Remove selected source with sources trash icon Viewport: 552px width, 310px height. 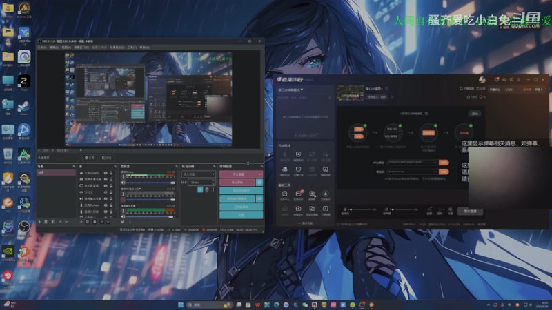point(88,222)
